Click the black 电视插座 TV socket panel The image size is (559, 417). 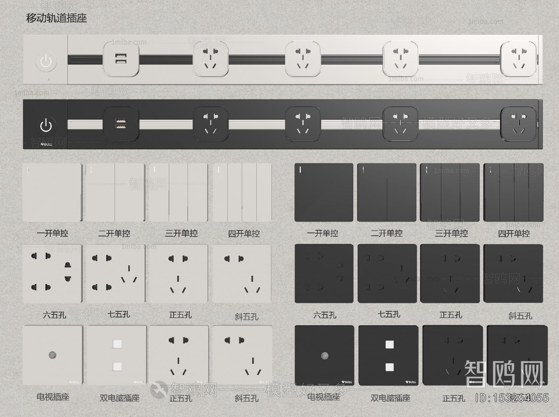pos(324,356)
